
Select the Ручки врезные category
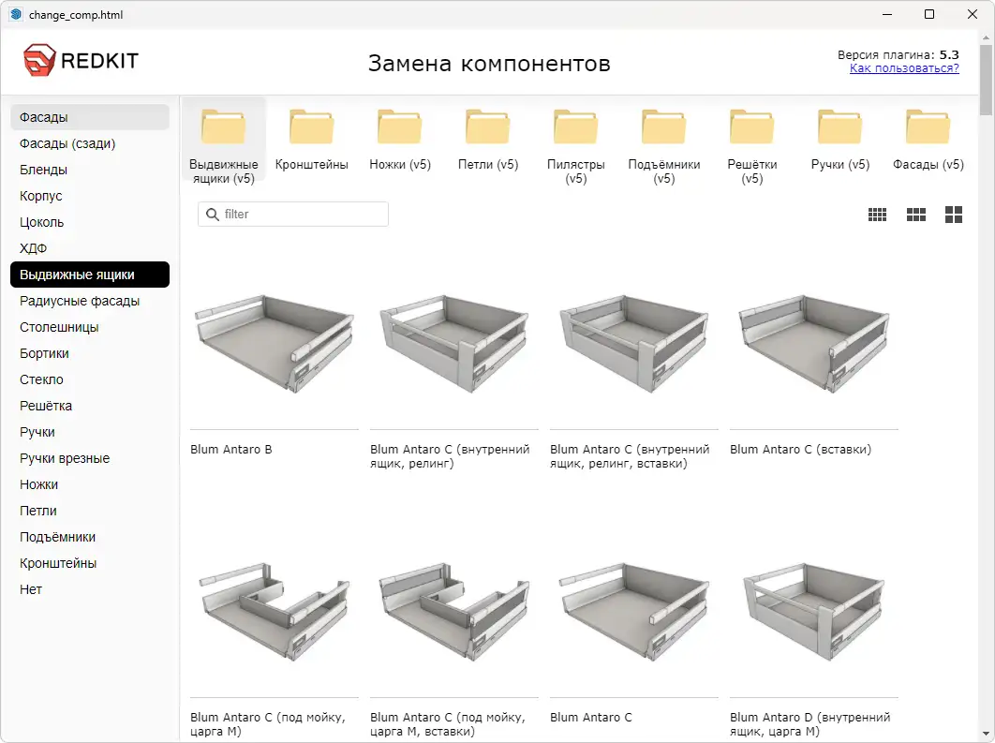pyautogui.click(x=67, y=458)
